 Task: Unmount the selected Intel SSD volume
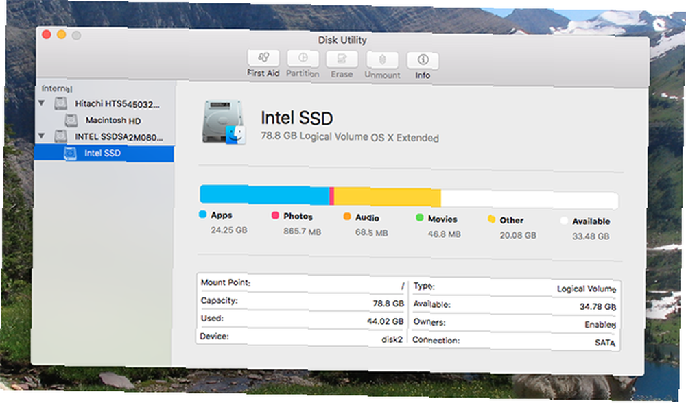[382, 60]
